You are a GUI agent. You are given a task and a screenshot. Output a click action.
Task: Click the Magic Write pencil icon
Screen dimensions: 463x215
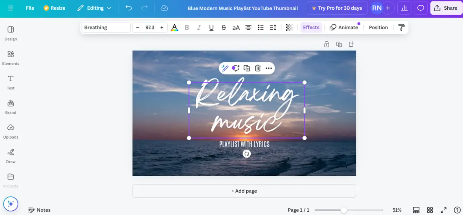pyautogui.click(x=225, y=68)
